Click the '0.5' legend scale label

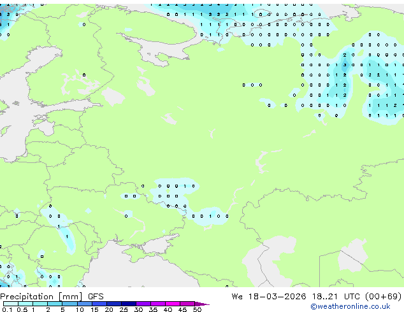point(22,309)
